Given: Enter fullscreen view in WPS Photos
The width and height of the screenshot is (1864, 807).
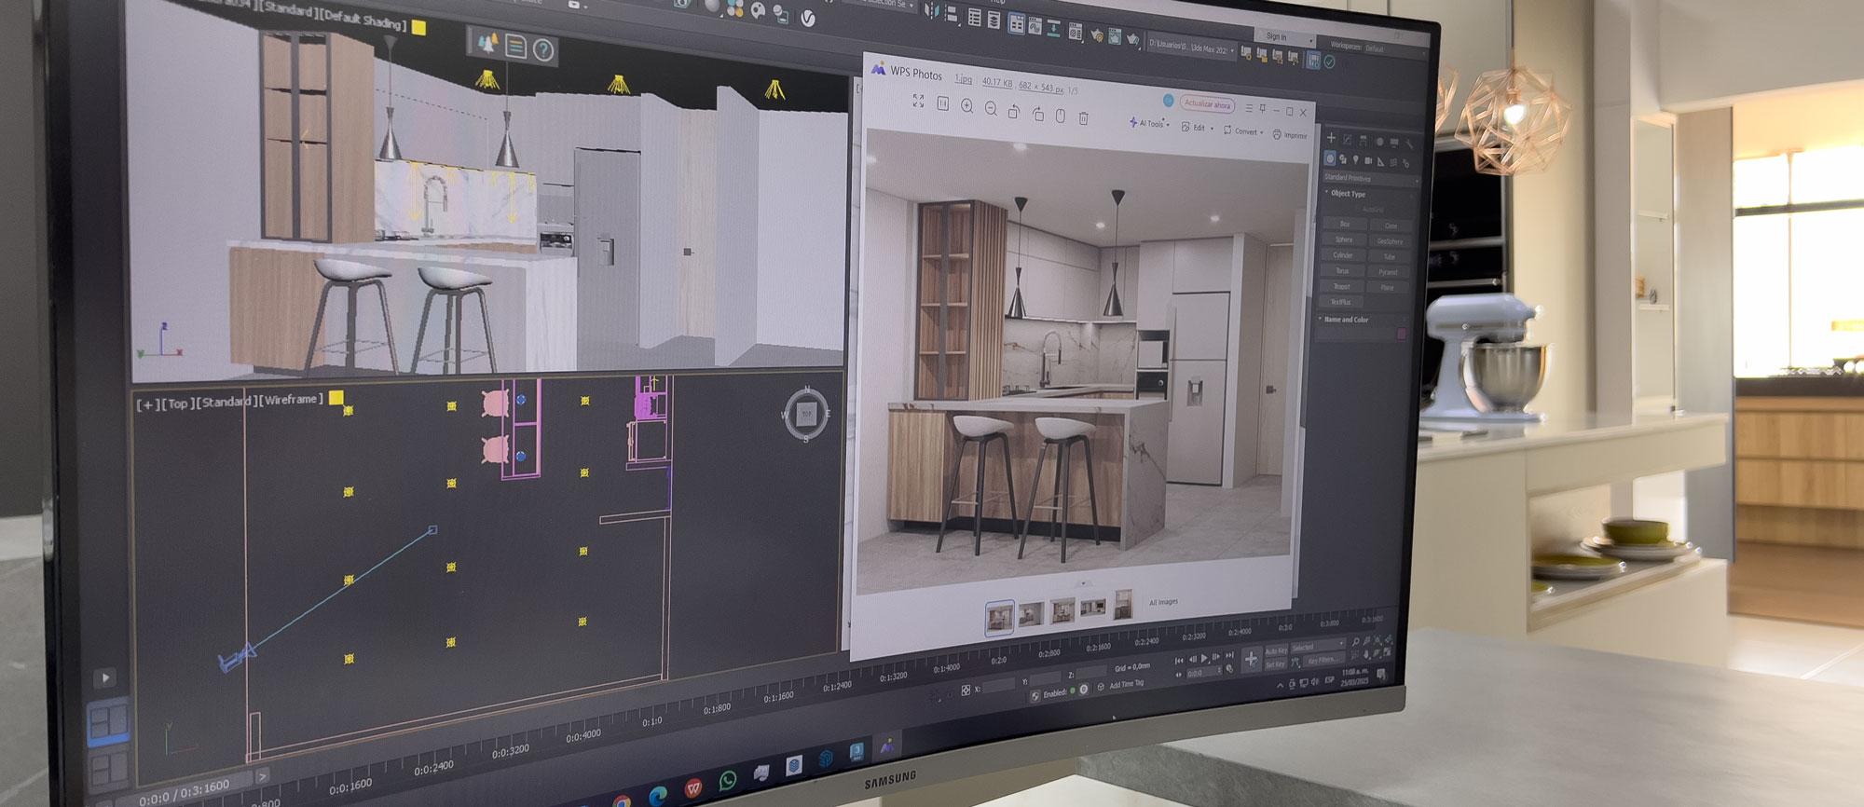Looking at the screenshot, I should pos(918,101).
